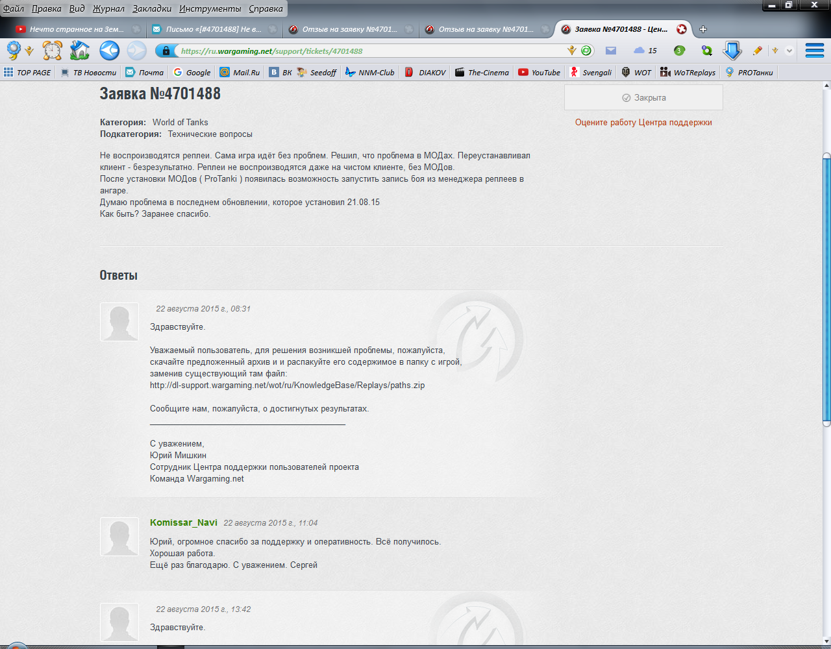831x649 pixels.
Task: Open the Mail.Ru bookmark
Action: coord(240,73)
